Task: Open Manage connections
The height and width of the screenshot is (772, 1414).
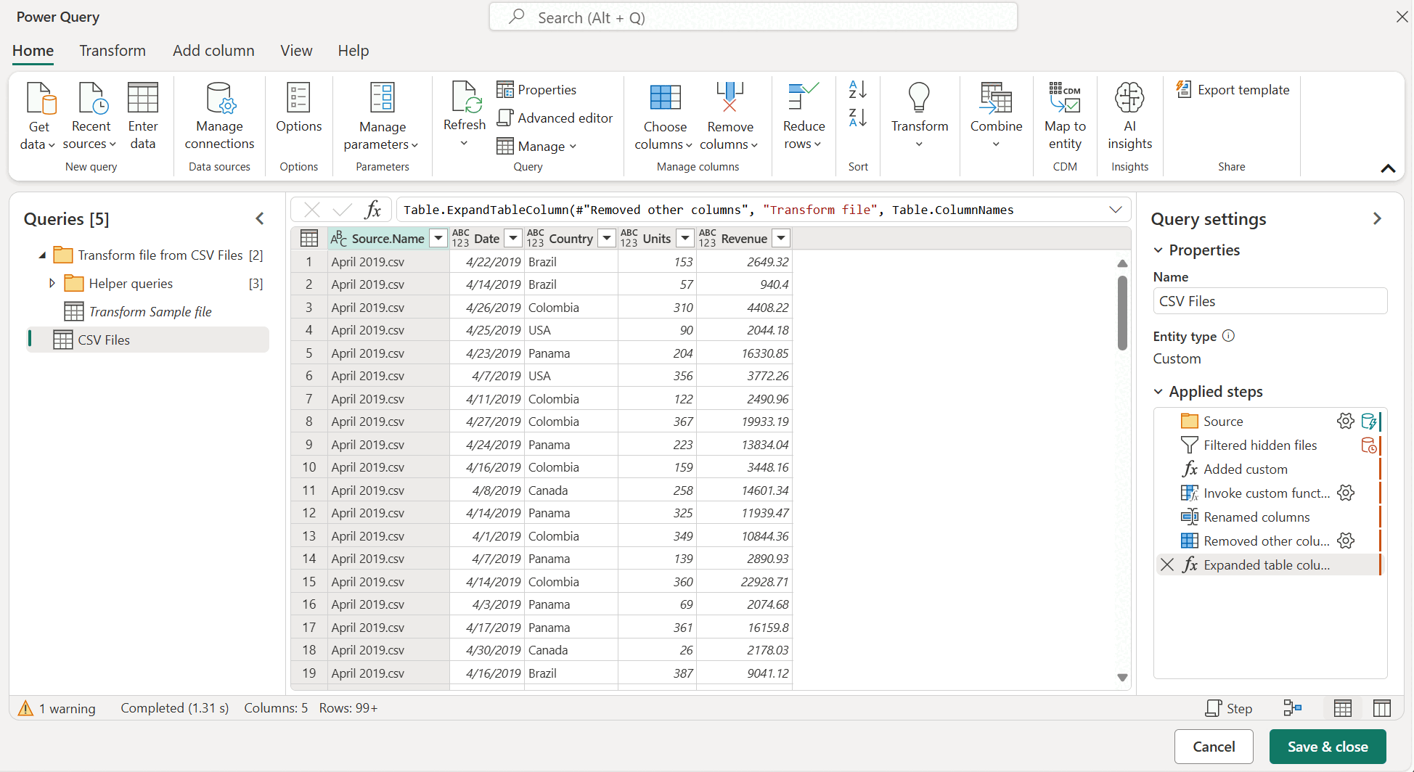Action: click(219, 116)
